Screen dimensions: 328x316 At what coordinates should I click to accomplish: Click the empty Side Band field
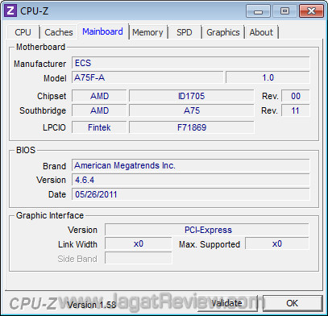coord(139,258)
